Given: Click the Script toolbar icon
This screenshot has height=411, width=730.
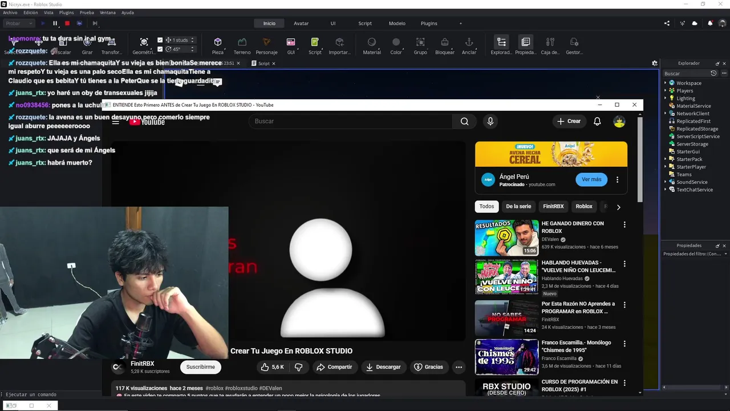Looking at the screenshot, I should coord(315,46).
